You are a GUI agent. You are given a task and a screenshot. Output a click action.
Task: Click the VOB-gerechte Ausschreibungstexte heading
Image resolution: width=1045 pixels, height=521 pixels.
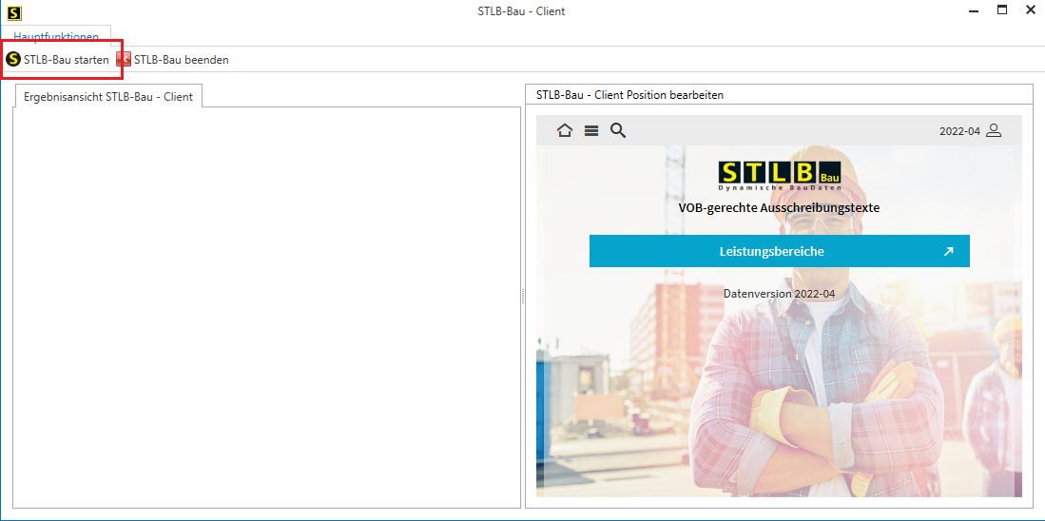tap(779, 207)
